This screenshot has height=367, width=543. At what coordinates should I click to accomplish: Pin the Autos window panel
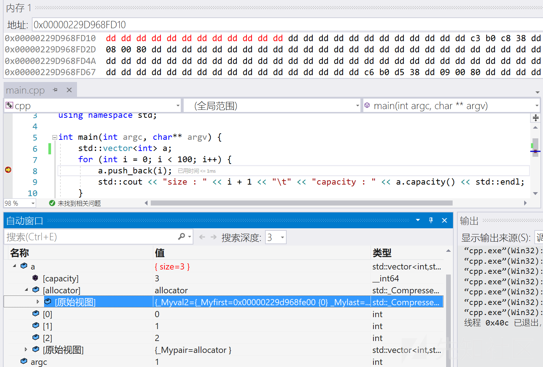coord(431,220)
